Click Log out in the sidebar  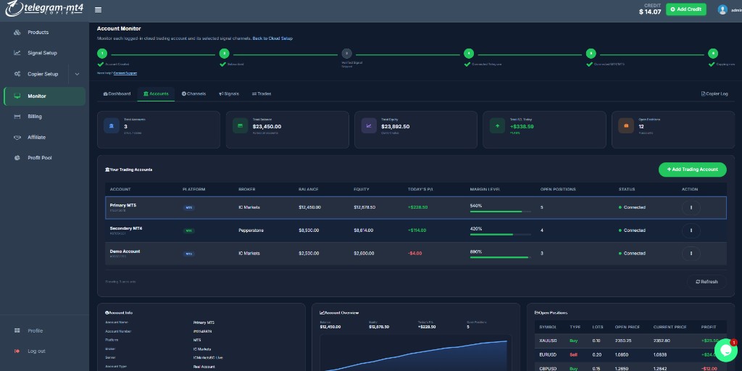(36, 351)
